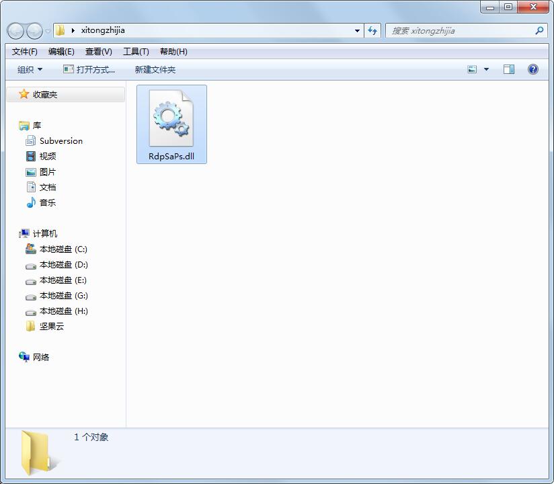Select the Subversion folder in sidebar
Viewport: 554px width, 484px height.
[x=61, y=140]
